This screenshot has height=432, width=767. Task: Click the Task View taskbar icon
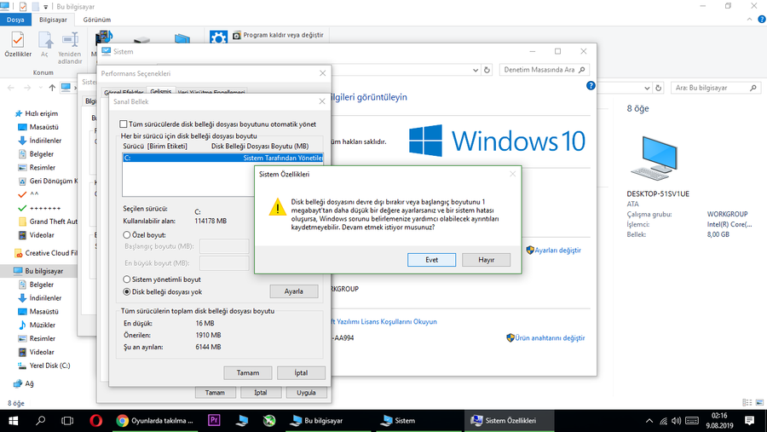pos(68,420)
